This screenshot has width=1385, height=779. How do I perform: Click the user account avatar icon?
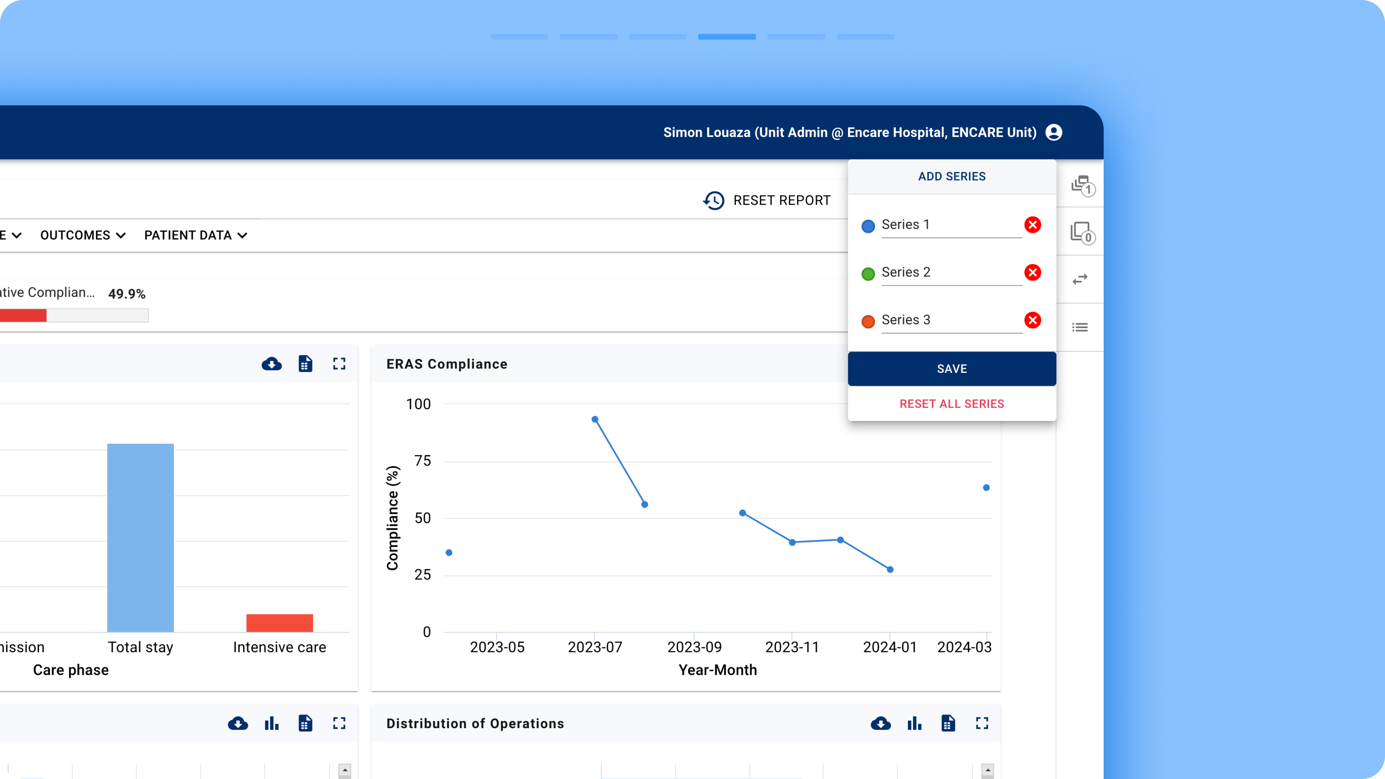(x=1053, y=132)
